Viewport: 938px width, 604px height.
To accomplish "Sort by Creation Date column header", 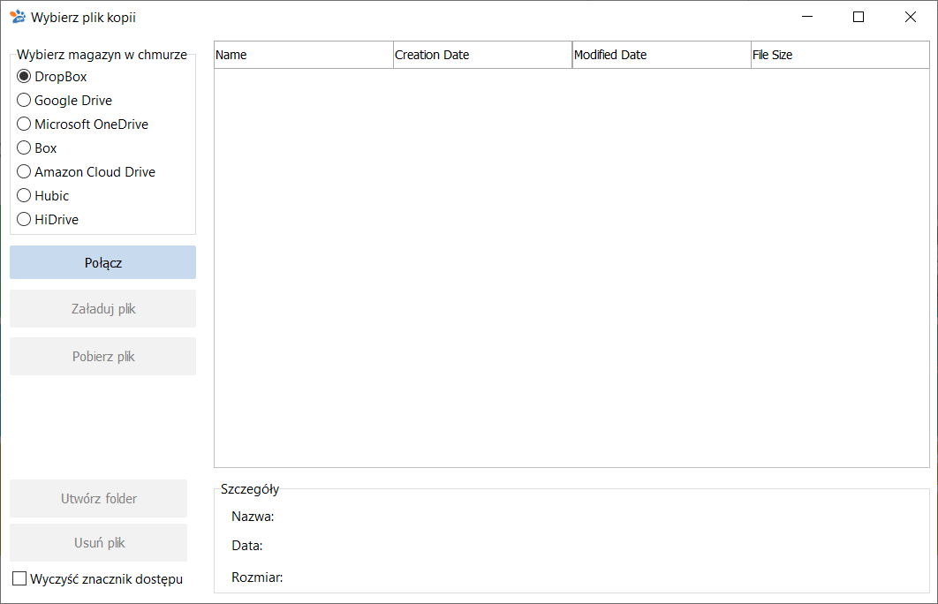I will pos(483,55).
